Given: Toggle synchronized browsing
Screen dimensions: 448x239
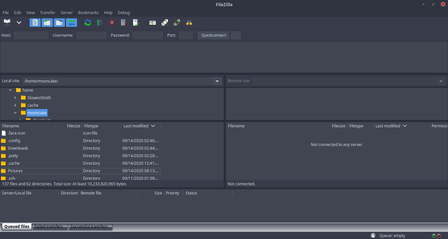Looking at the screenshot, I should (x=177, y=23).
